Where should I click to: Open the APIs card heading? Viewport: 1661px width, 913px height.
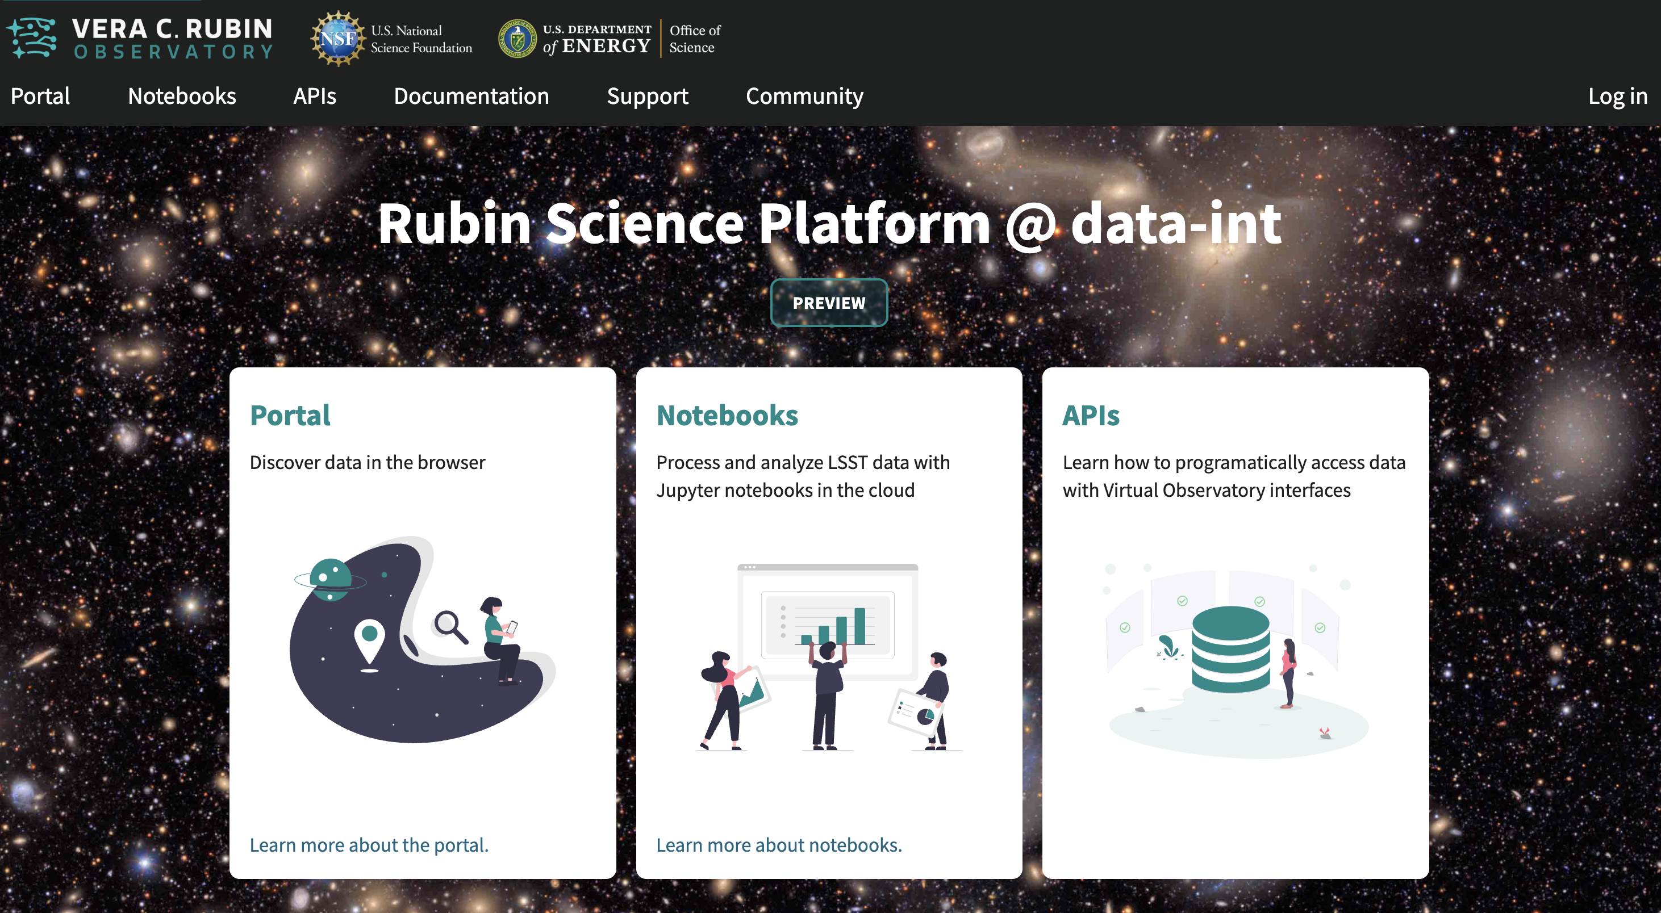[x=1091, y=416]
